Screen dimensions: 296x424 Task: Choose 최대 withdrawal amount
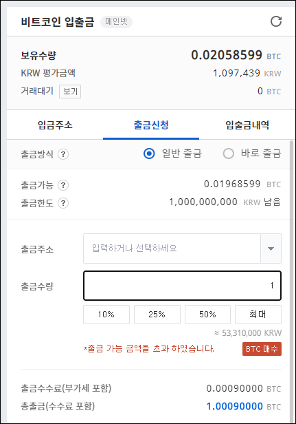point(258,315)
